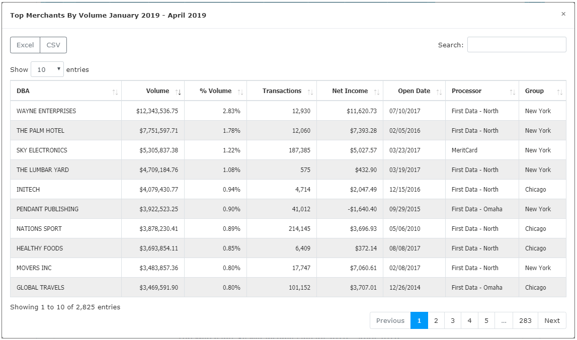Click the MeritCard processor cell
Viewport: 577px width, 340px height.
click(464, 150)
